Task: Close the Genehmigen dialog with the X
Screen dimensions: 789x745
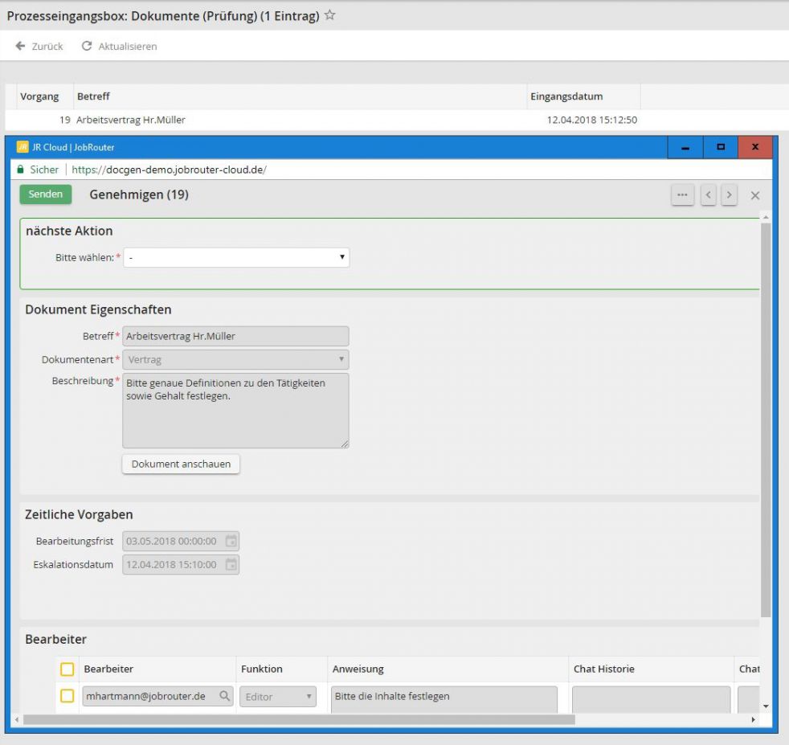Action: tap(754, 195)
